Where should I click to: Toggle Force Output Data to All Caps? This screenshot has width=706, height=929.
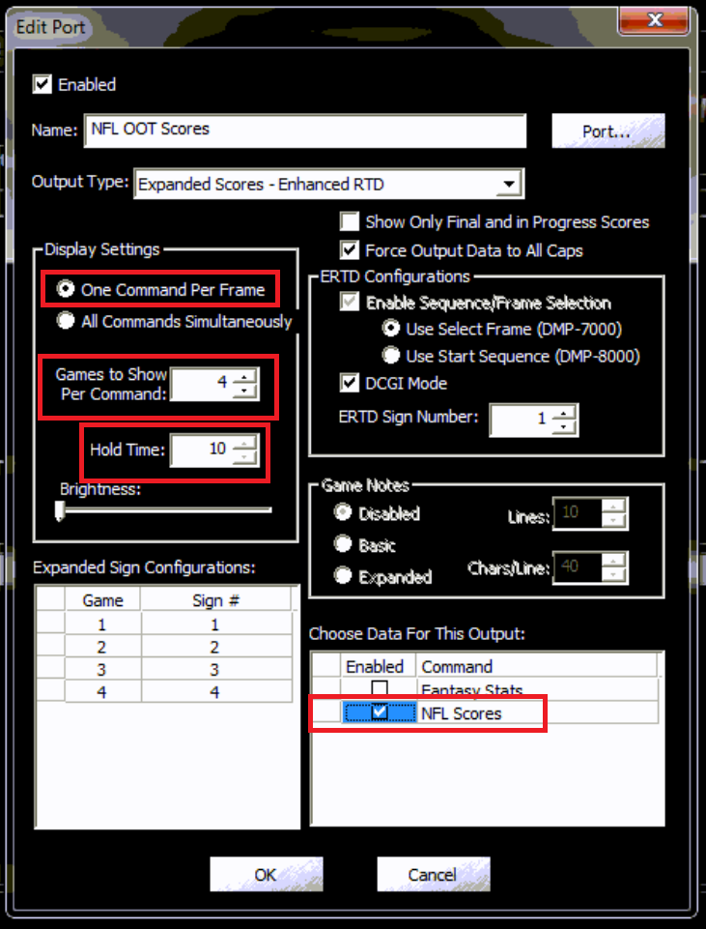349,250
